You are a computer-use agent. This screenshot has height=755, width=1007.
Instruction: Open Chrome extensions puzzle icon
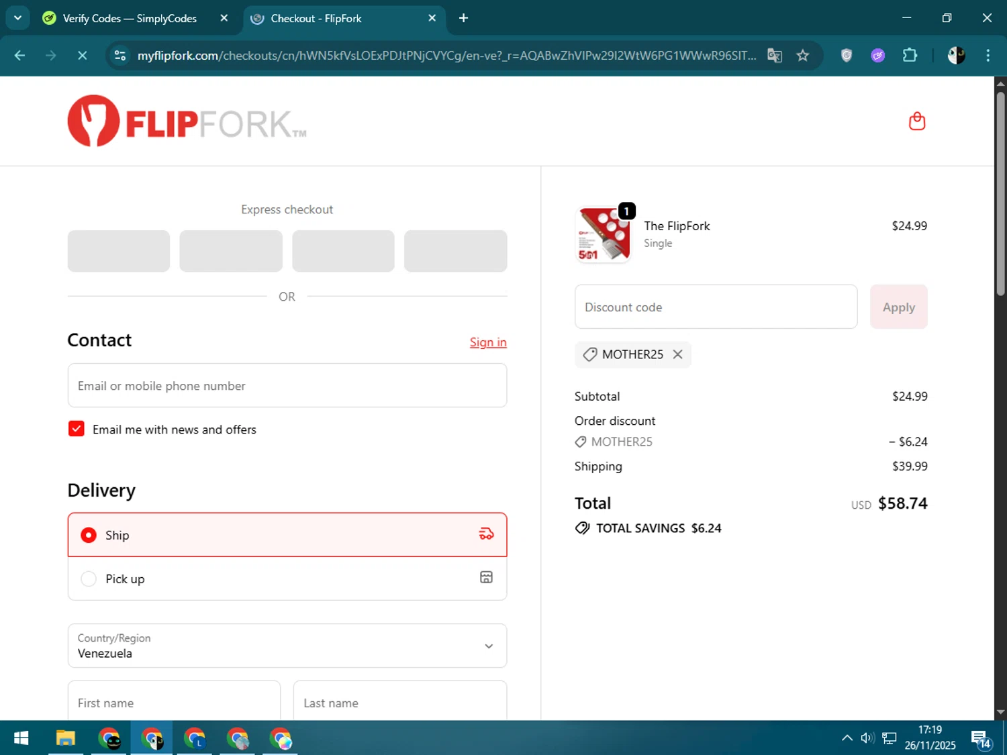point(910,56)
